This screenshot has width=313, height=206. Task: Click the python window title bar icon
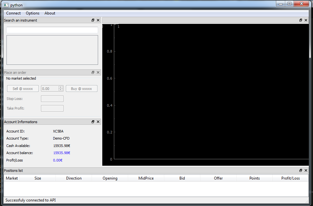6,5
